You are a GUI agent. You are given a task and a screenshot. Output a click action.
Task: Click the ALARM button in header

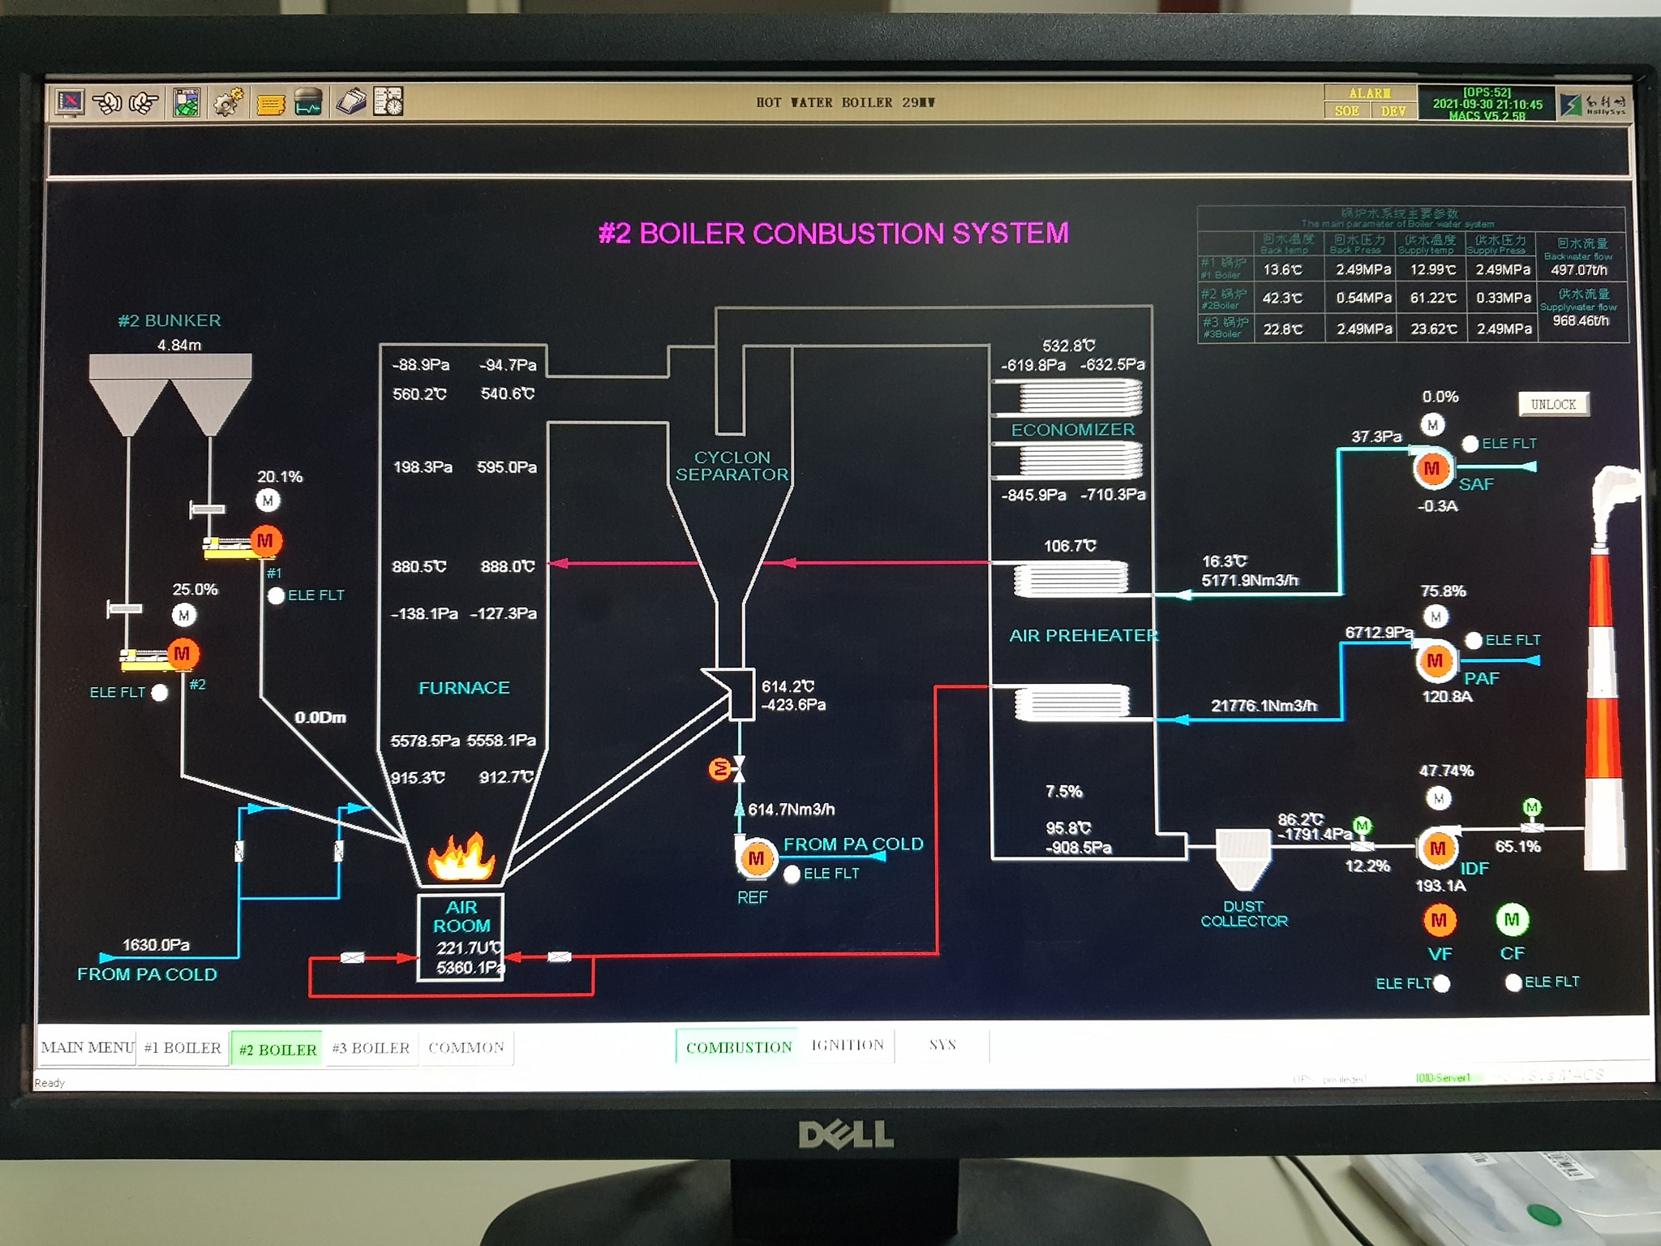coord(1369,93)
